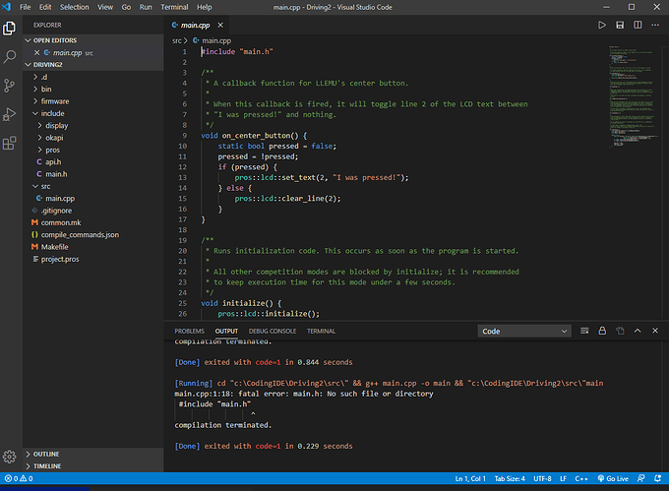The width and height of the screenshot is (669, 491).
Task: Open the Manage gear menu
Action: coord(10,457)
